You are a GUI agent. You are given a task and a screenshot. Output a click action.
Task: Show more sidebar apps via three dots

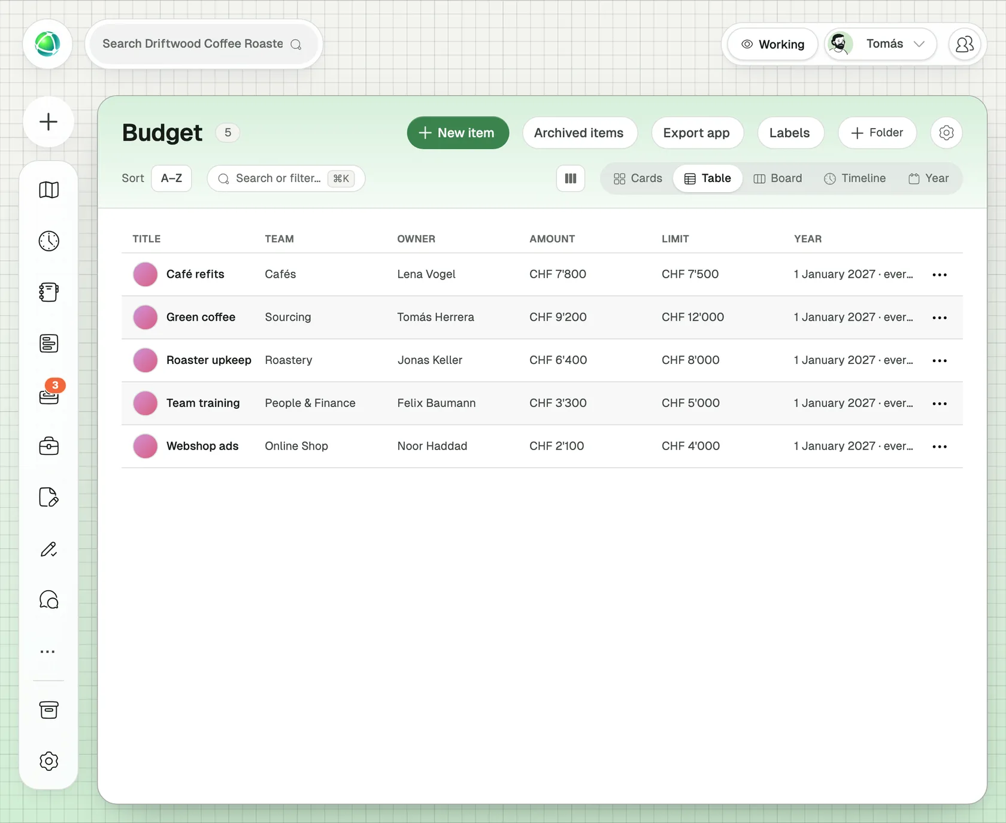[47, 651]
